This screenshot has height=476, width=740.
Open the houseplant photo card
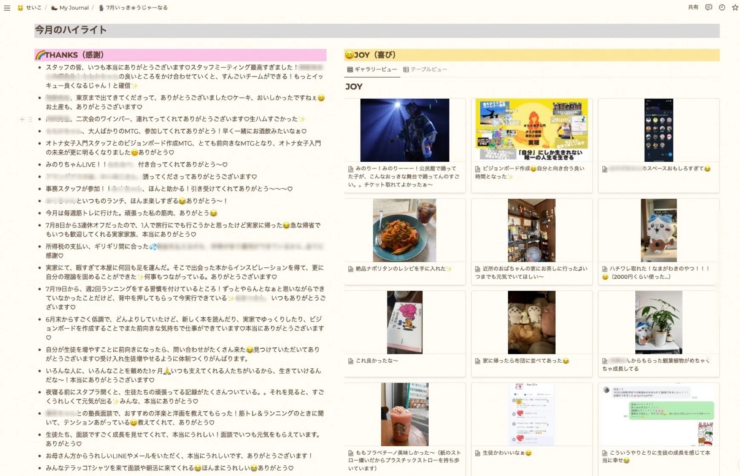[x=659, y=322]
